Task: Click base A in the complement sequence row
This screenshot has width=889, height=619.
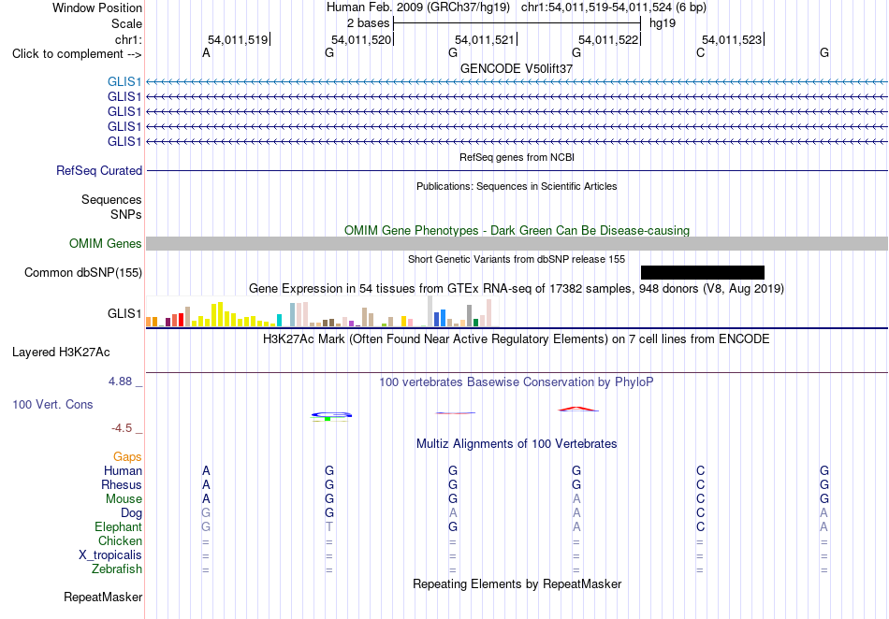Action: coord(206,52)
